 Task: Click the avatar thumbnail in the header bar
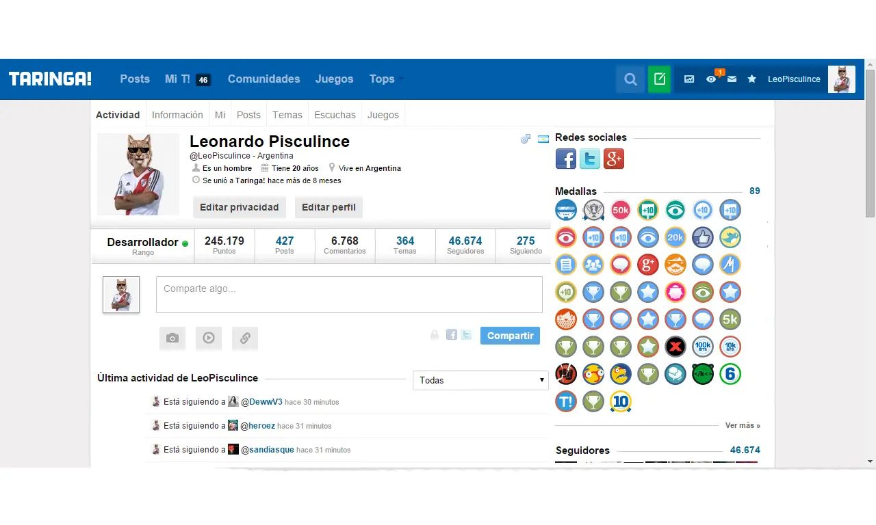(x=842, y=79)
